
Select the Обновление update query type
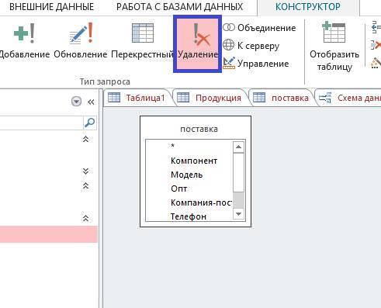pos(81,40)
